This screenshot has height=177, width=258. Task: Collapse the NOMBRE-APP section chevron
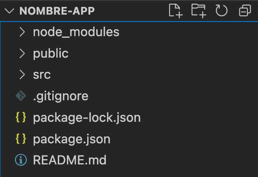tap(9, 11)
